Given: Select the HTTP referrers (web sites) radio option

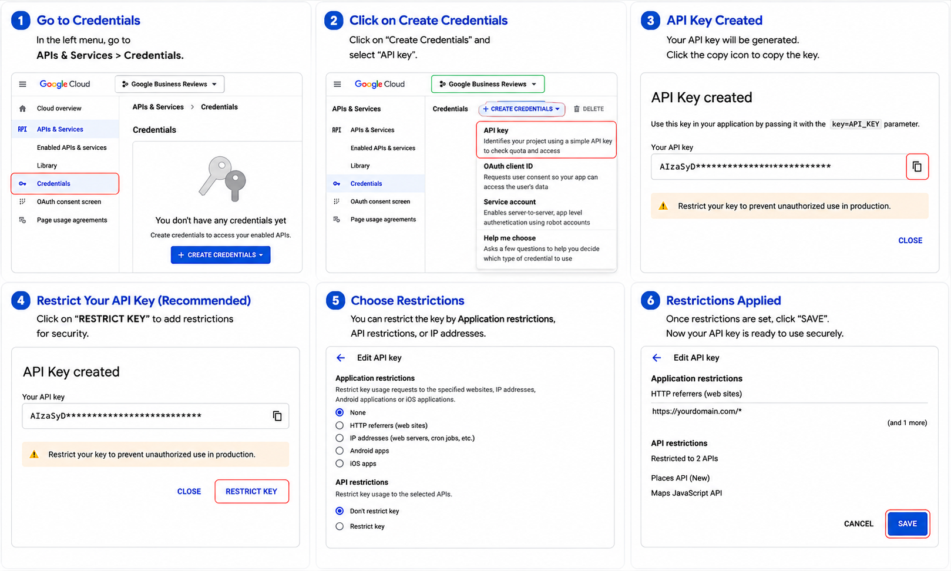Looking at the screenshot, I should pyautogui.click(x=340, y=425).
